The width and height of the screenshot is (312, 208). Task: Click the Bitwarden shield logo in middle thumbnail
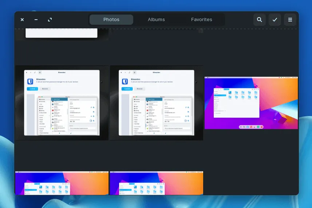pyautogui.click(x=125, y=81)
